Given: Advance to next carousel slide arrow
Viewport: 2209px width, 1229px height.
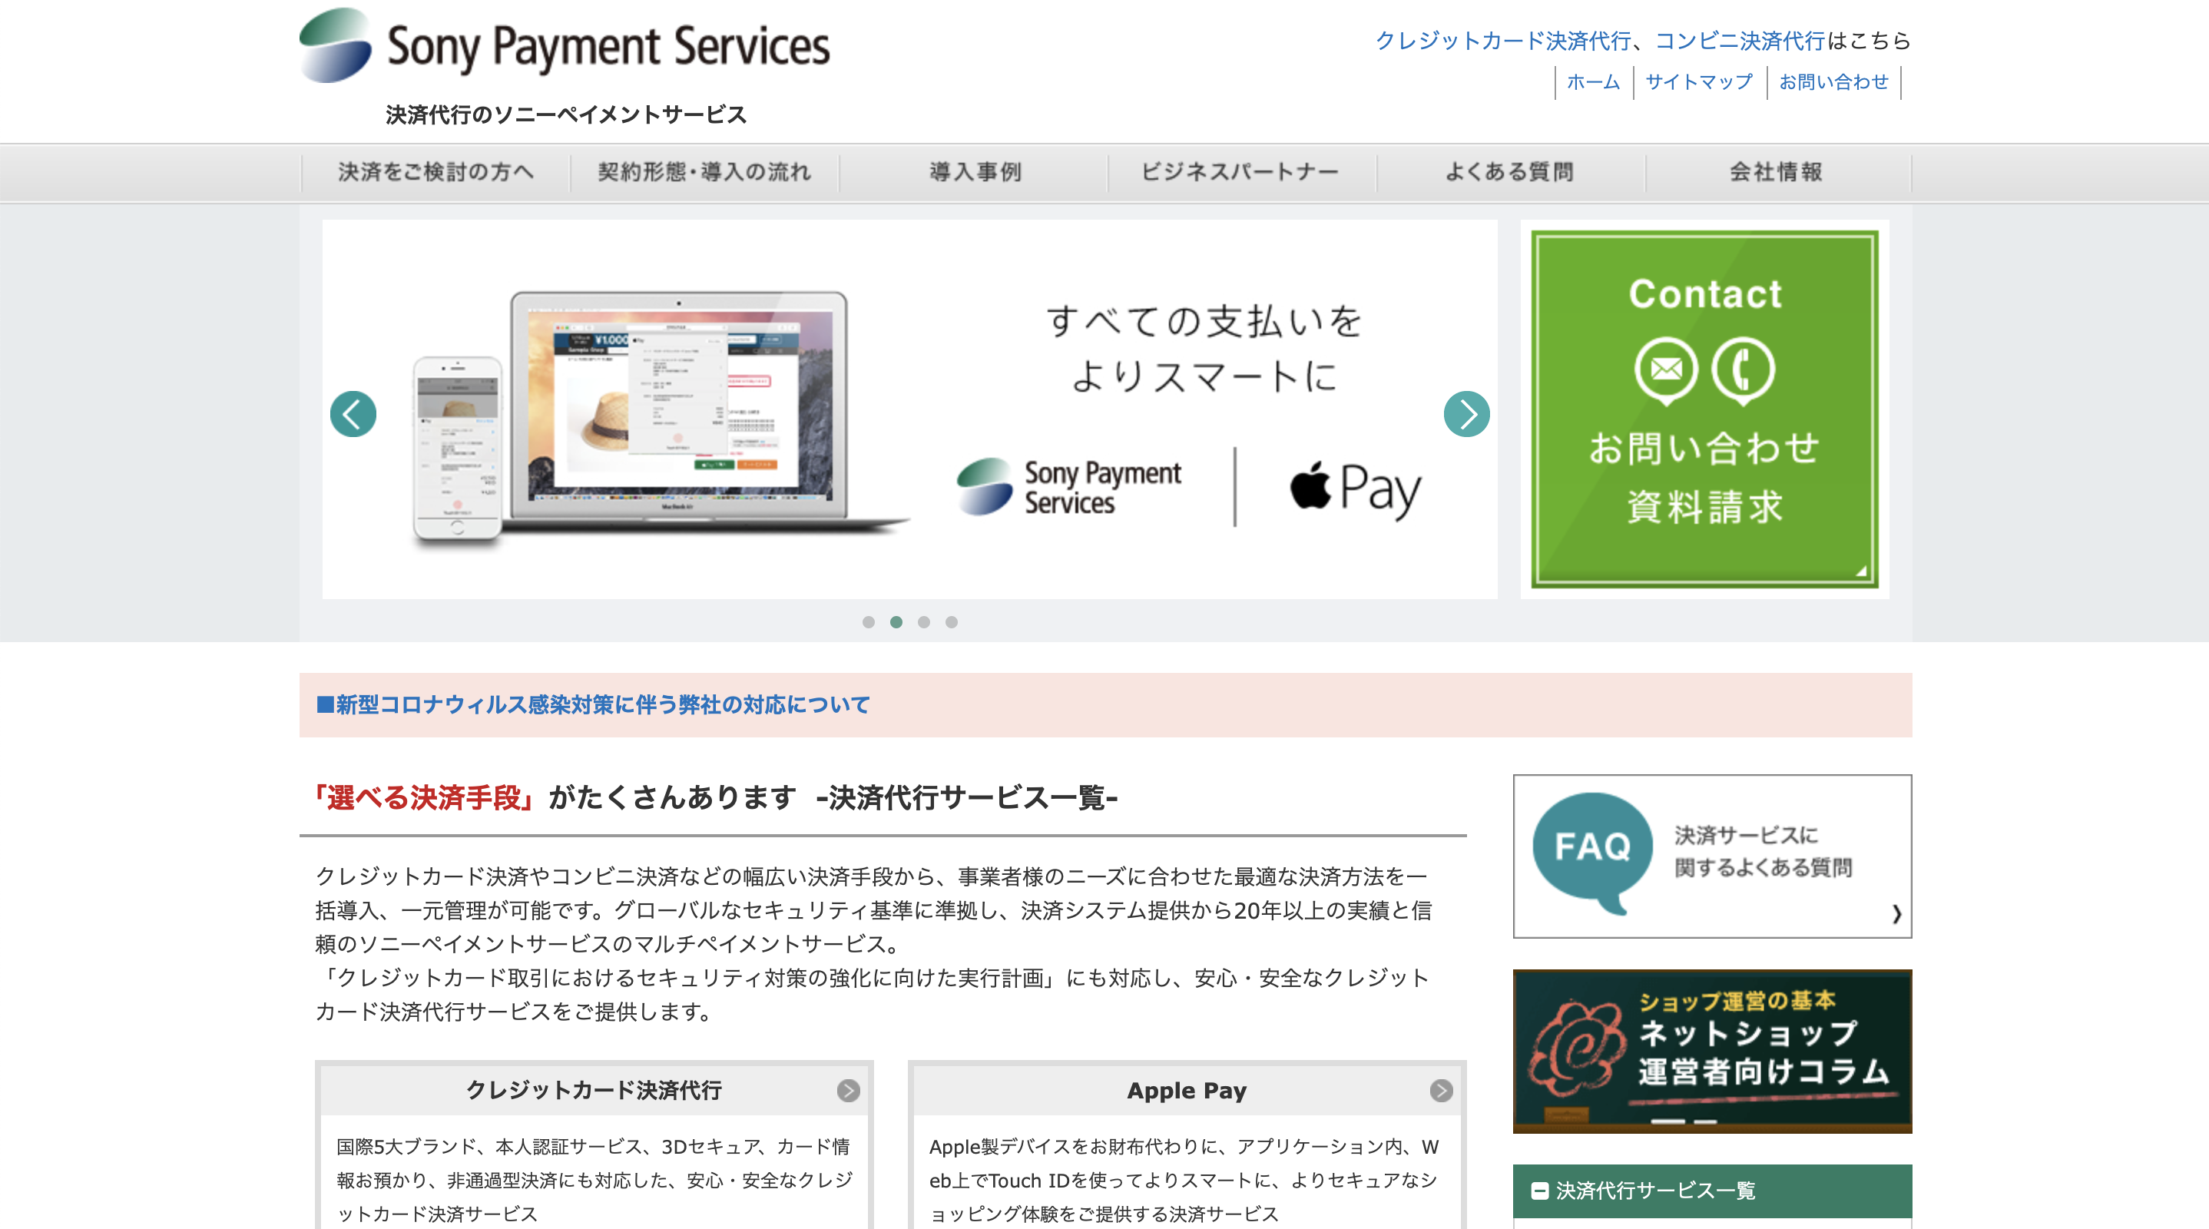Looking at the screenshot, I should pos(1466,414).
